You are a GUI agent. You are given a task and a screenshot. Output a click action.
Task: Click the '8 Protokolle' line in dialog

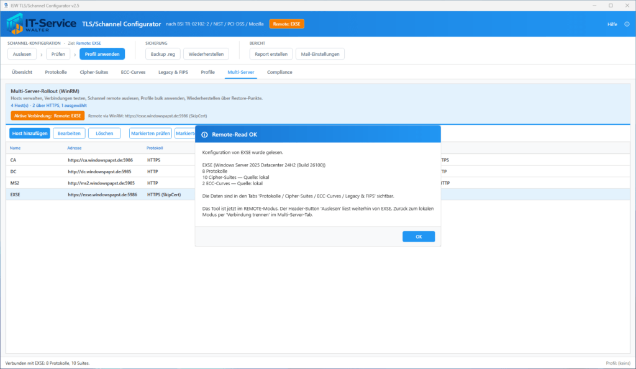coord(214,171)
